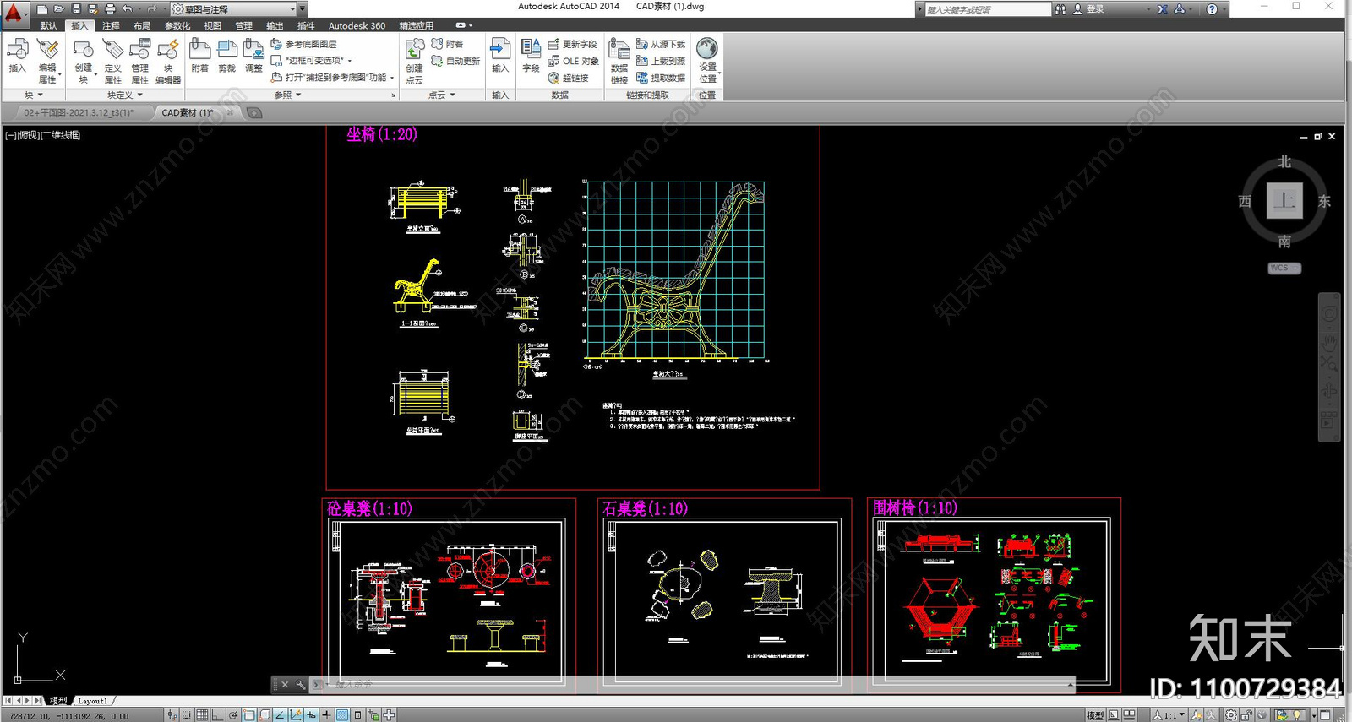Image resolution: width=1352 pixels, height=722 pixels.
Task: Open the 数据链接 Data Link tool
Action: (619, 61)
